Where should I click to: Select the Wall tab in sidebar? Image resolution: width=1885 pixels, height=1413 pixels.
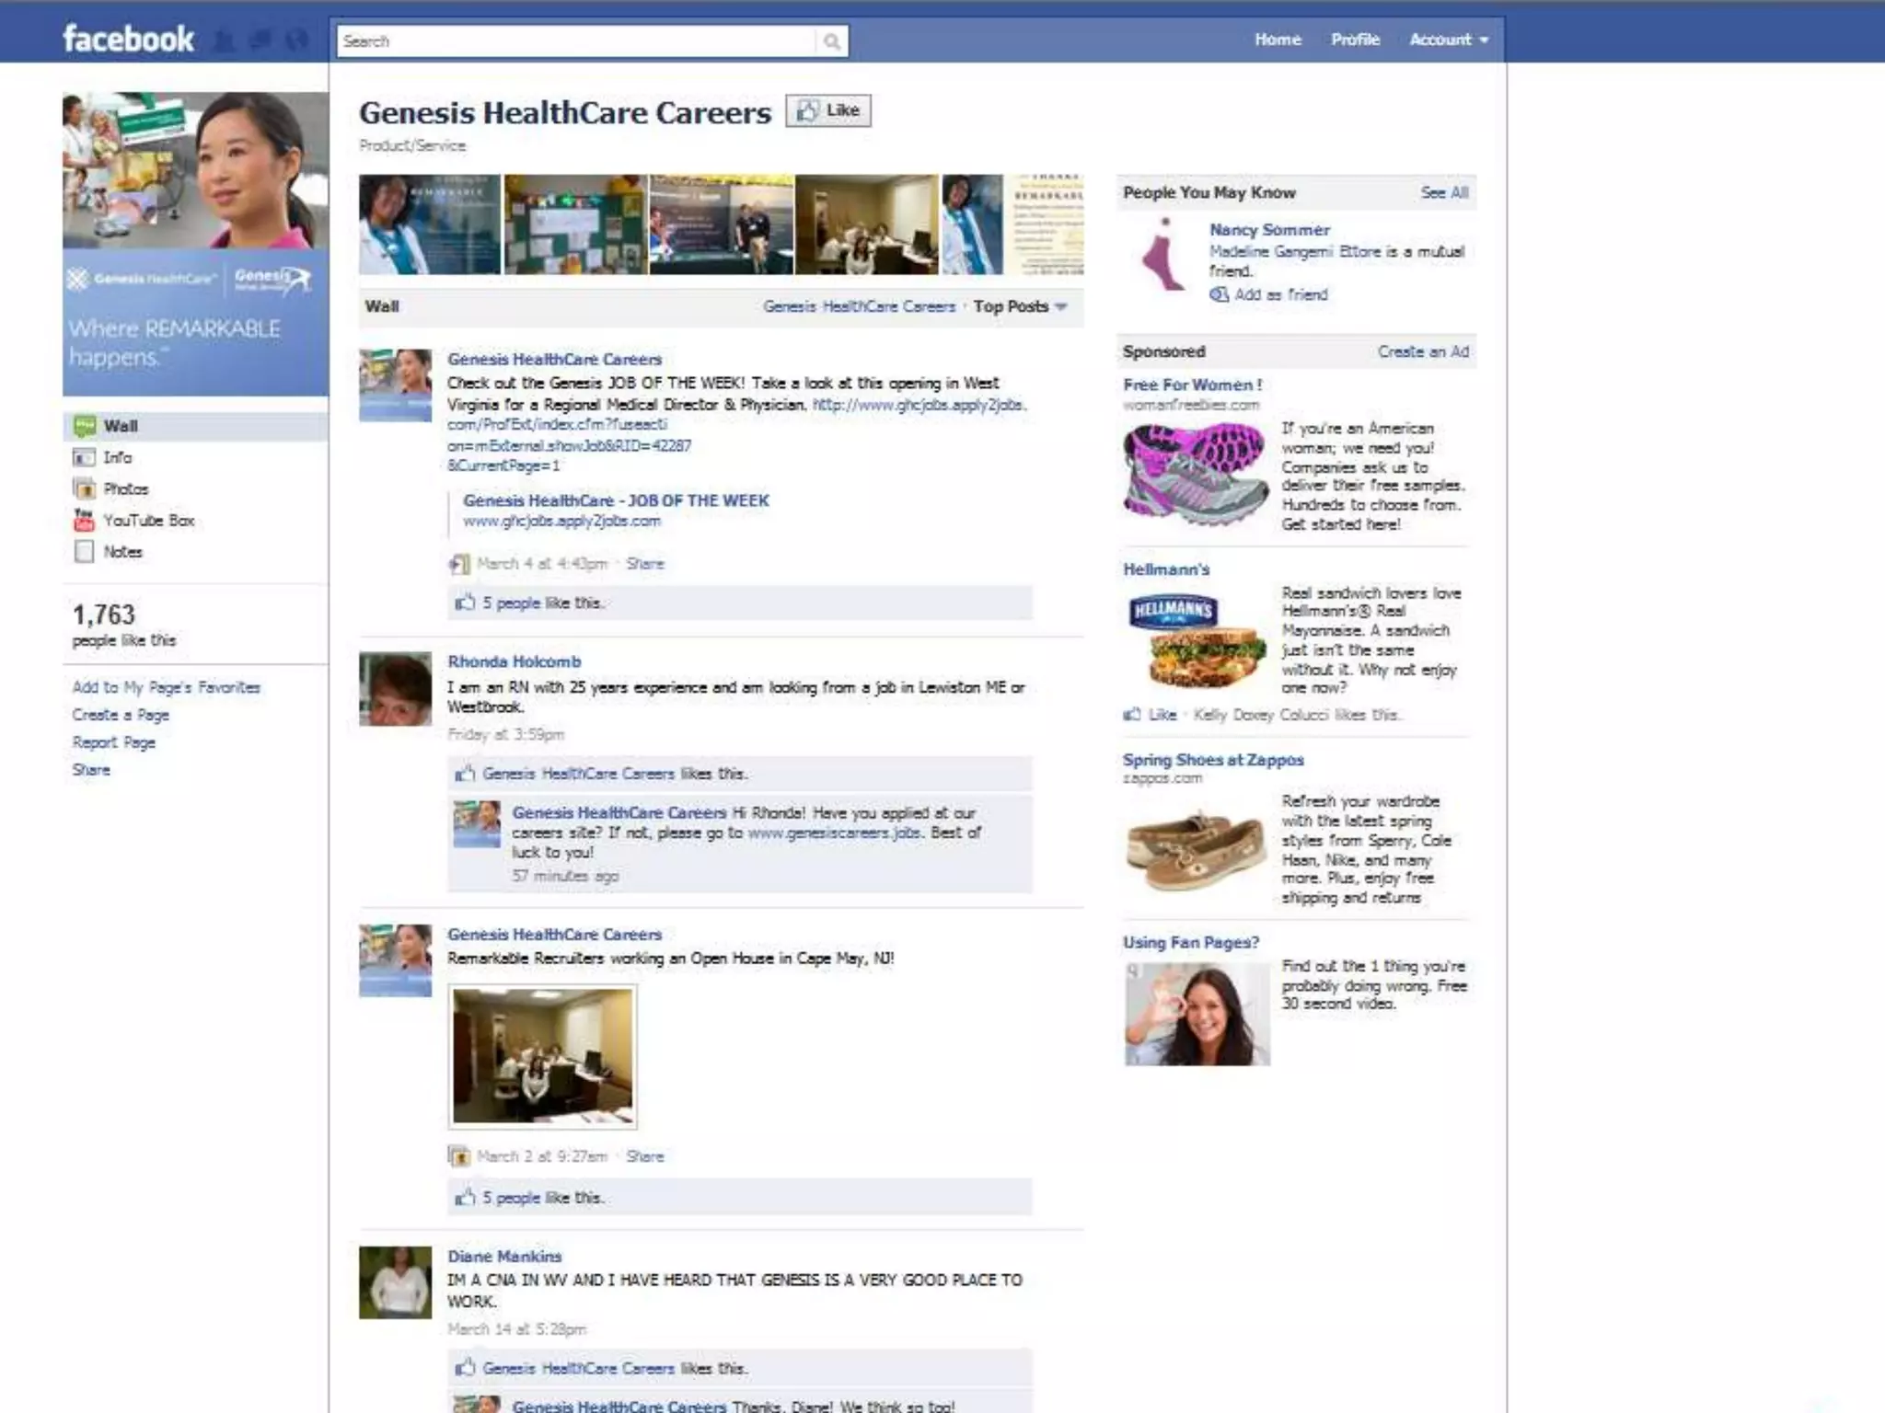point(121,426)
